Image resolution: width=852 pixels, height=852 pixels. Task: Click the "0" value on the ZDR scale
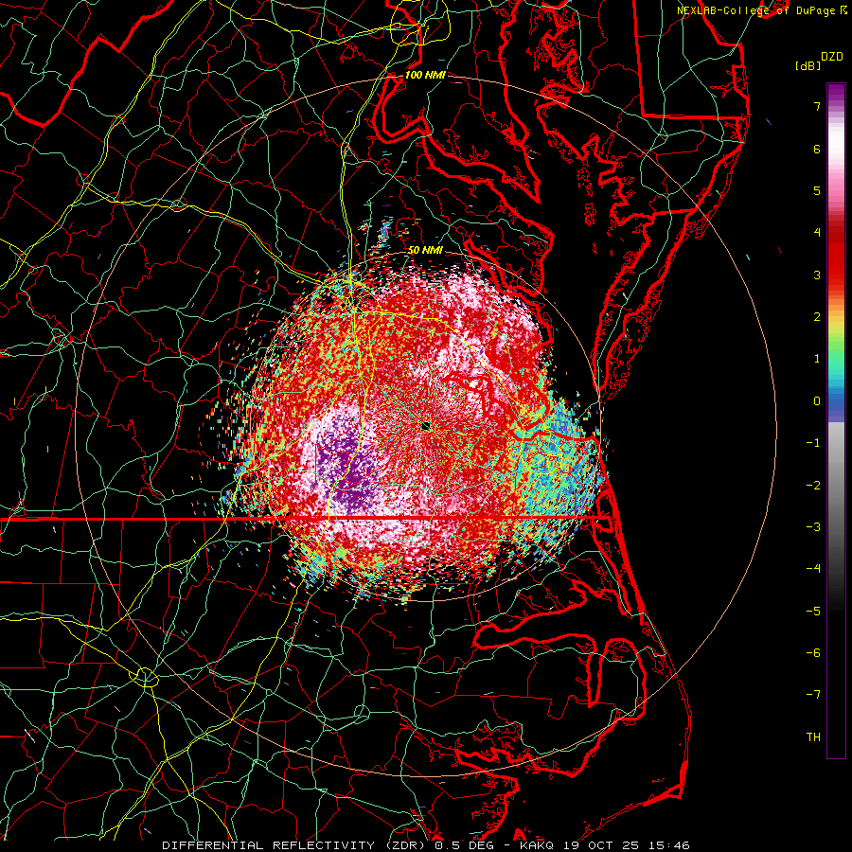(x=817, y=401)
